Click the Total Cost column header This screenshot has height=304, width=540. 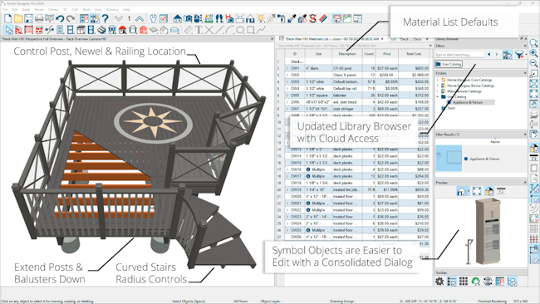pyautogui.click(x=414, y=54)
